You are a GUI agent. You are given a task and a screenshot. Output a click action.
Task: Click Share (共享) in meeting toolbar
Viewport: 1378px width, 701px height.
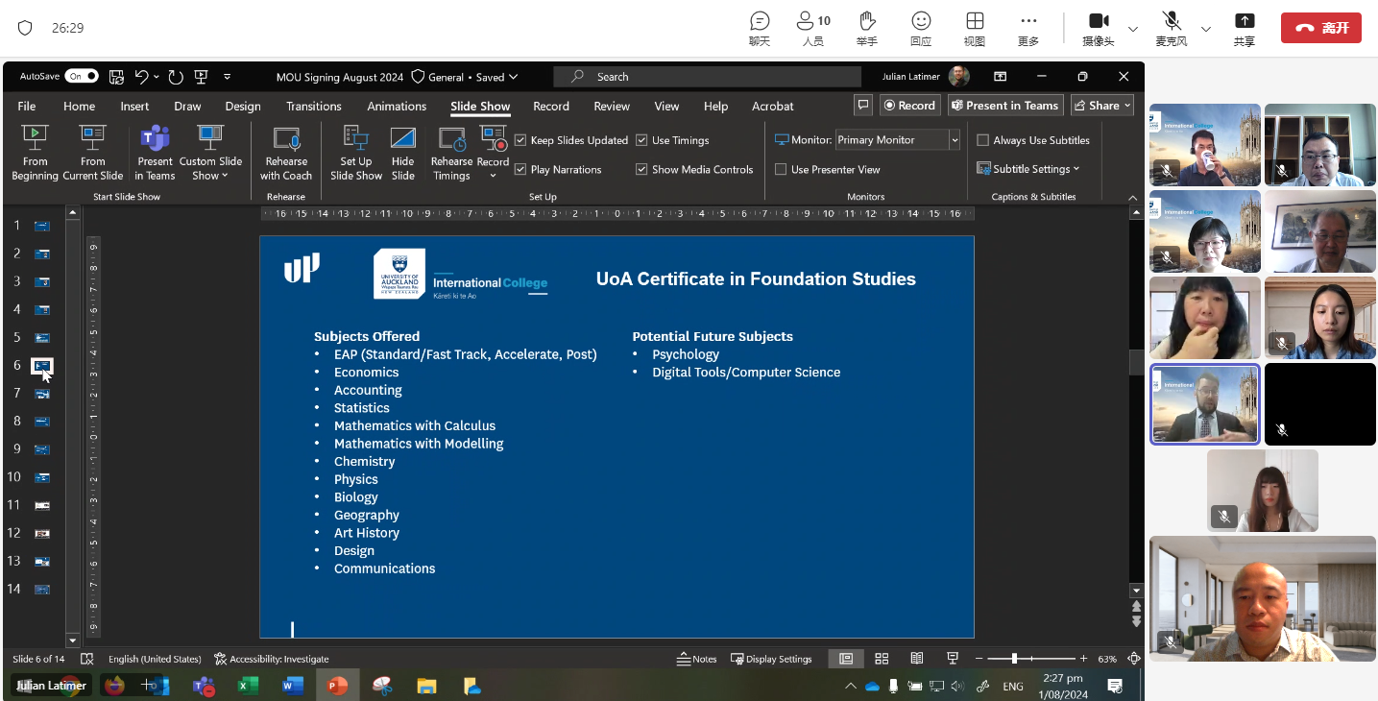(x=1245, y=29)
